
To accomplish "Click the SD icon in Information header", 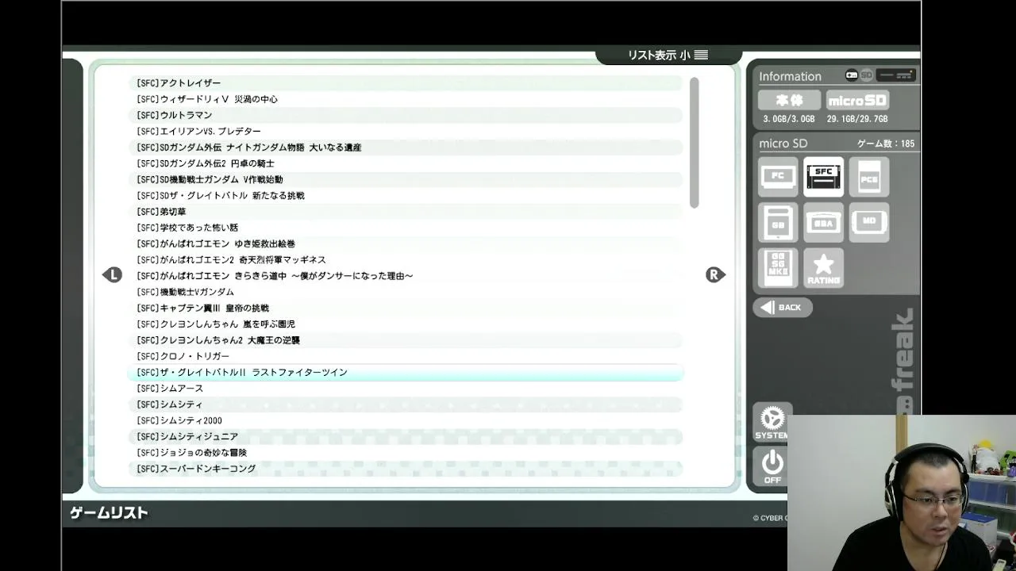I will 866,75.
